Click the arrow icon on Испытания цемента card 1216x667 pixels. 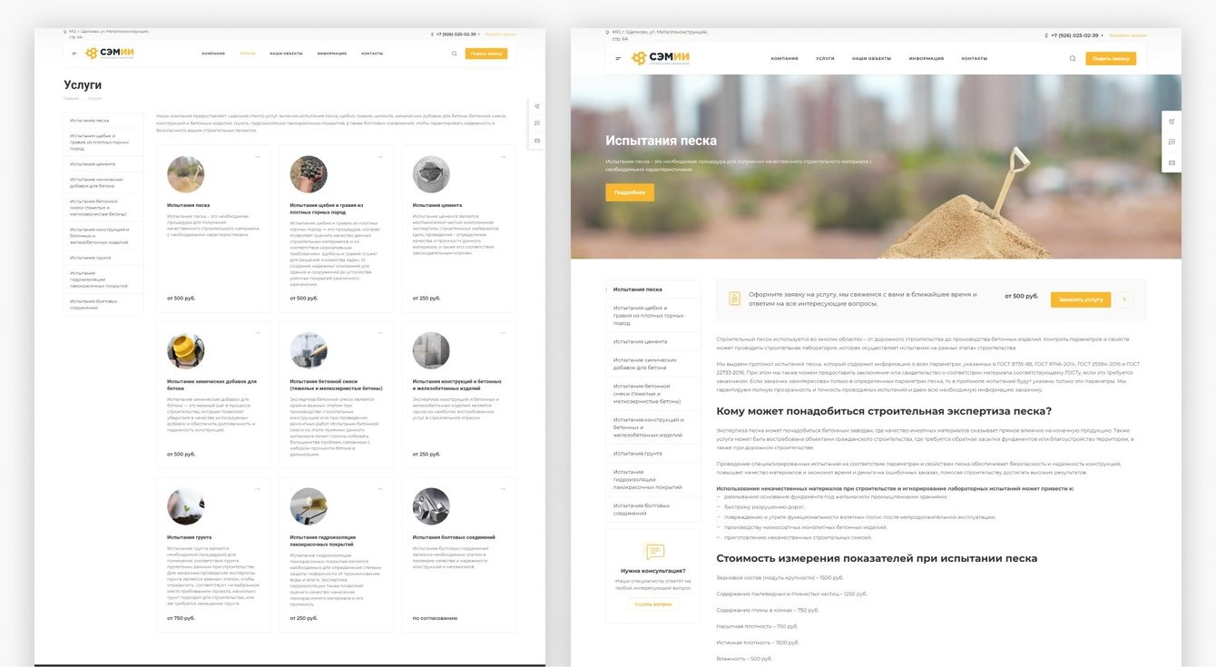click(502, 157)
